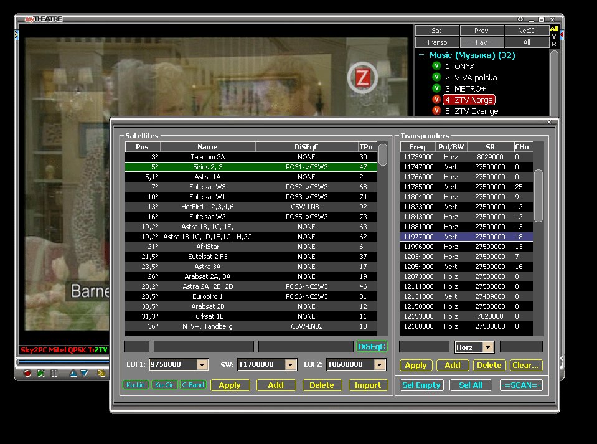Toggle the DiSEqC button under the satellite list
Image resolution: width=597 pixels, height=444 pixels.
click(372, 346)
